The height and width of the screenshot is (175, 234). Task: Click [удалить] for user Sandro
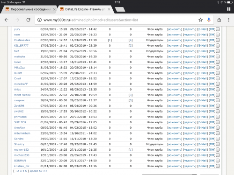pos(190,139)
